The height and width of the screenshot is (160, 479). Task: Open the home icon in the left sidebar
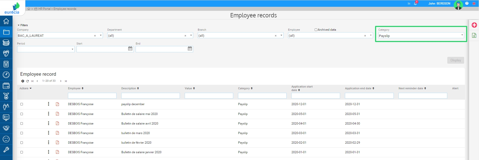click(x=6, y=21)
